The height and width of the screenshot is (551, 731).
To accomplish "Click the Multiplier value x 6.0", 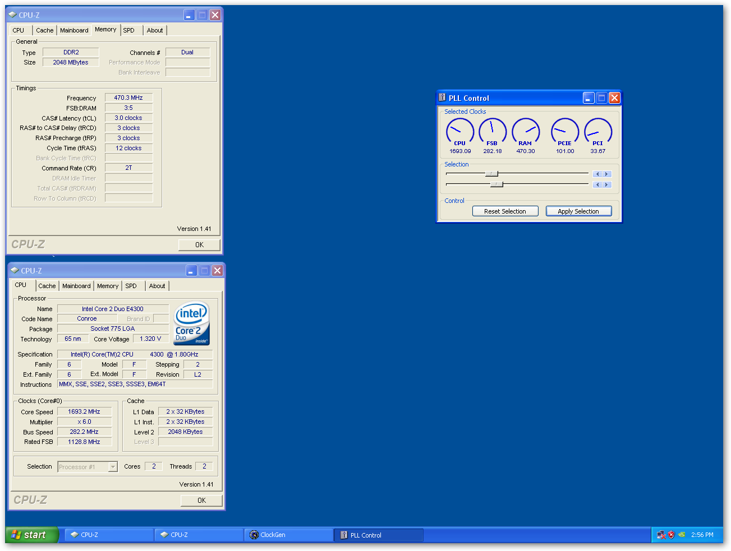I will coord(84,422).
